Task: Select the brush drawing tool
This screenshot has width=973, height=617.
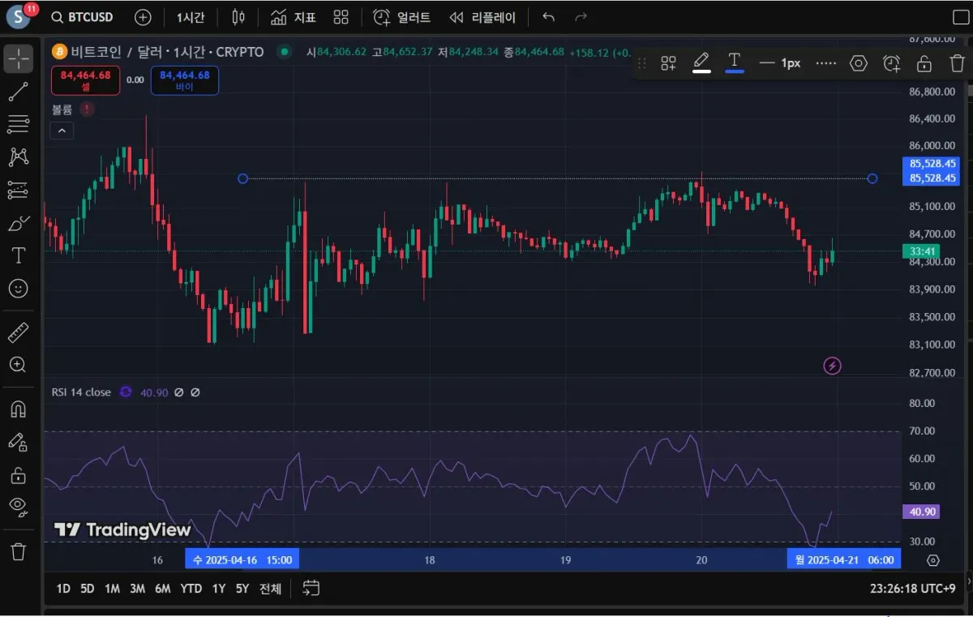Action: coord(18,222)
